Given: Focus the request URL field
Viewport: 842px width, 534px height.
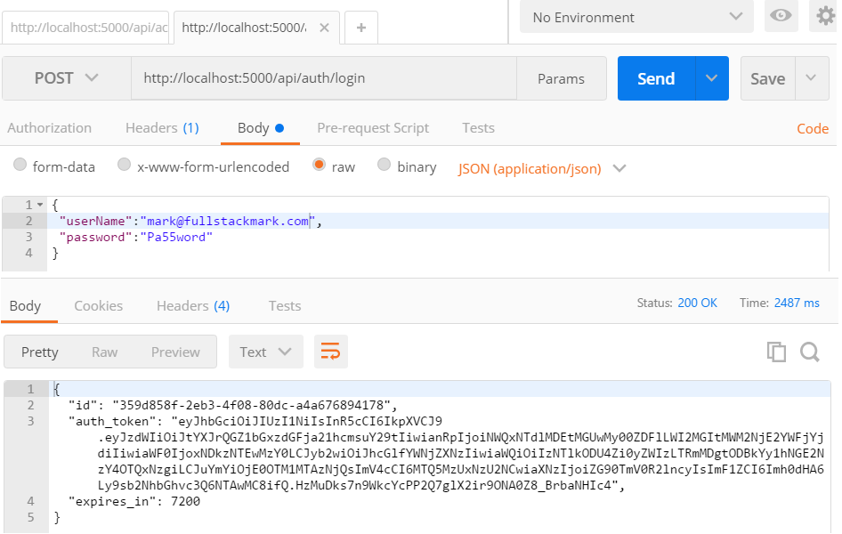Looking at the screenshot, I should (324, 78).
